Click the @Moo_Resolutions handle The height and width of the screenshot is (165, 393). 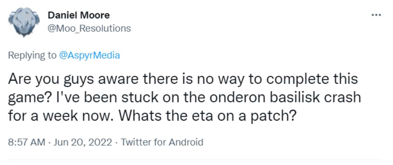coord(89,28)
